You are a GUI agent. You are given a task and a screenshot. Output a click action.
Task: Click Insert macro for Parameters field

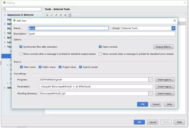click(165, 87)
